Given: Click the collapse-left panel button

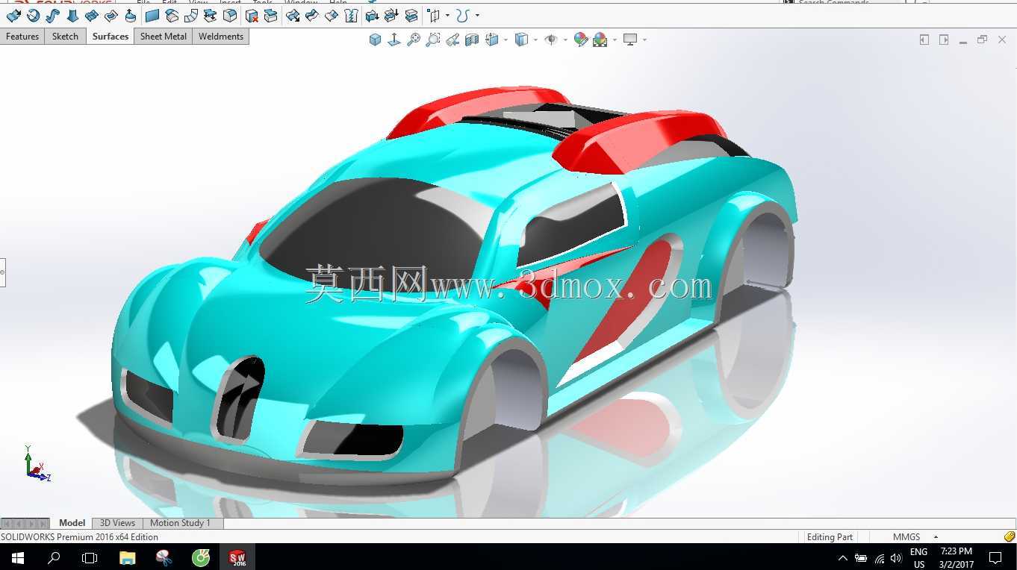Looking at the screenshot, I should click(924, 40).
